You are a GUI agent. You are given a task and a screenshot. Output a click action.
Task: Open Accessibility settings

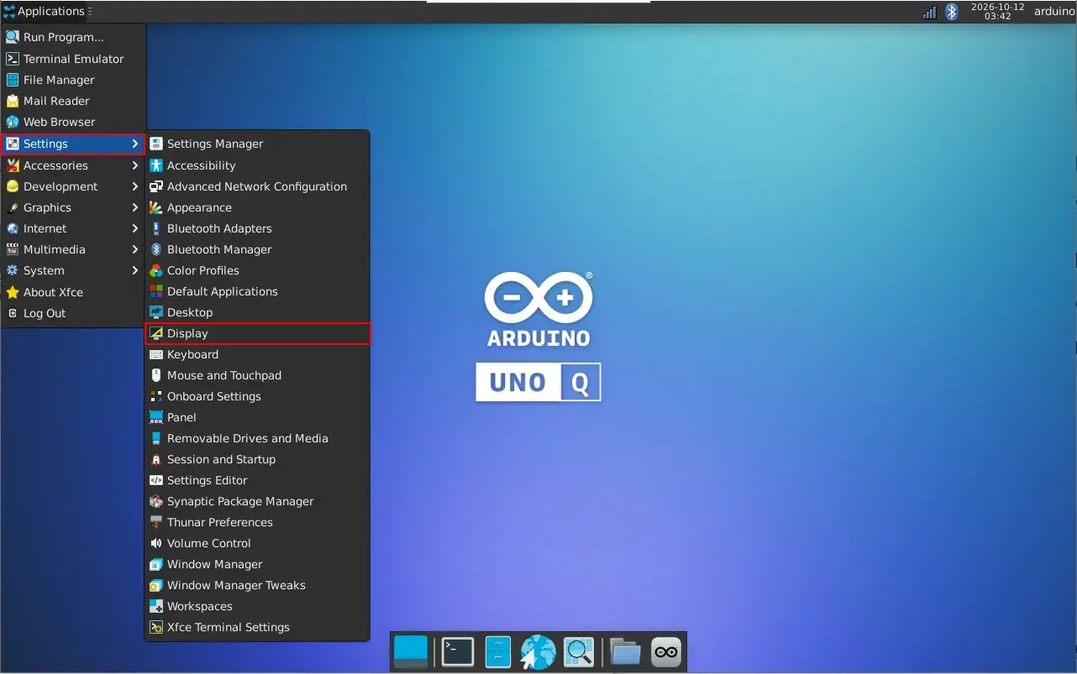coord(257,165)
